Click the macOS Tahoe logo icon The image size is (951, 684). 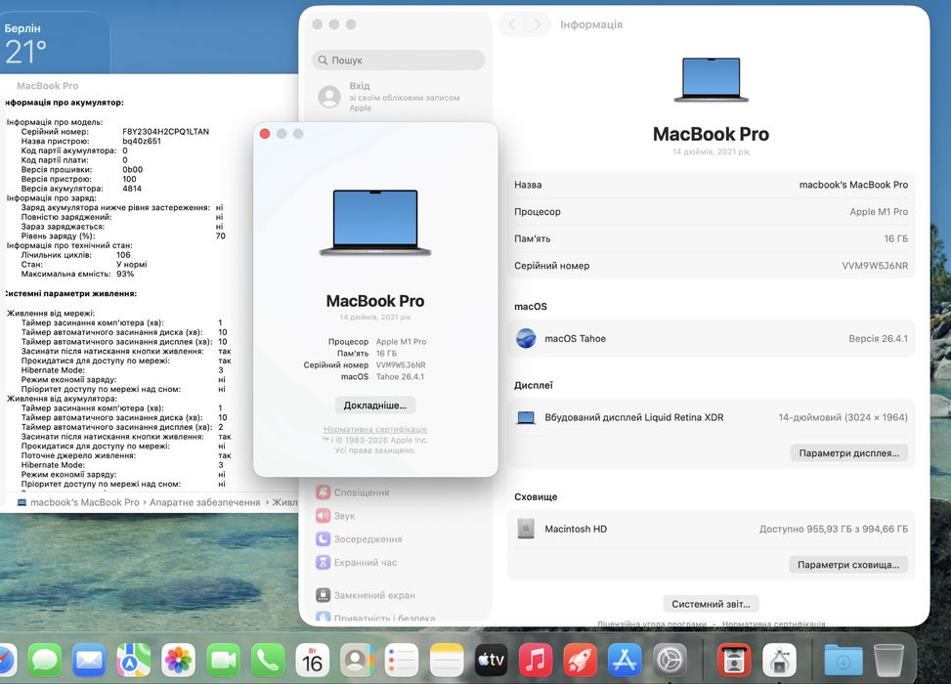(526, 338)
